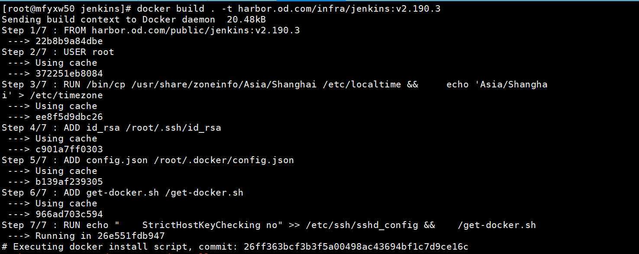Click the '/etc/timezone' wrapped line
Image resolution: width=639 pixels, height=254 pixels.
pyautogui.click(x=52, y=95)
